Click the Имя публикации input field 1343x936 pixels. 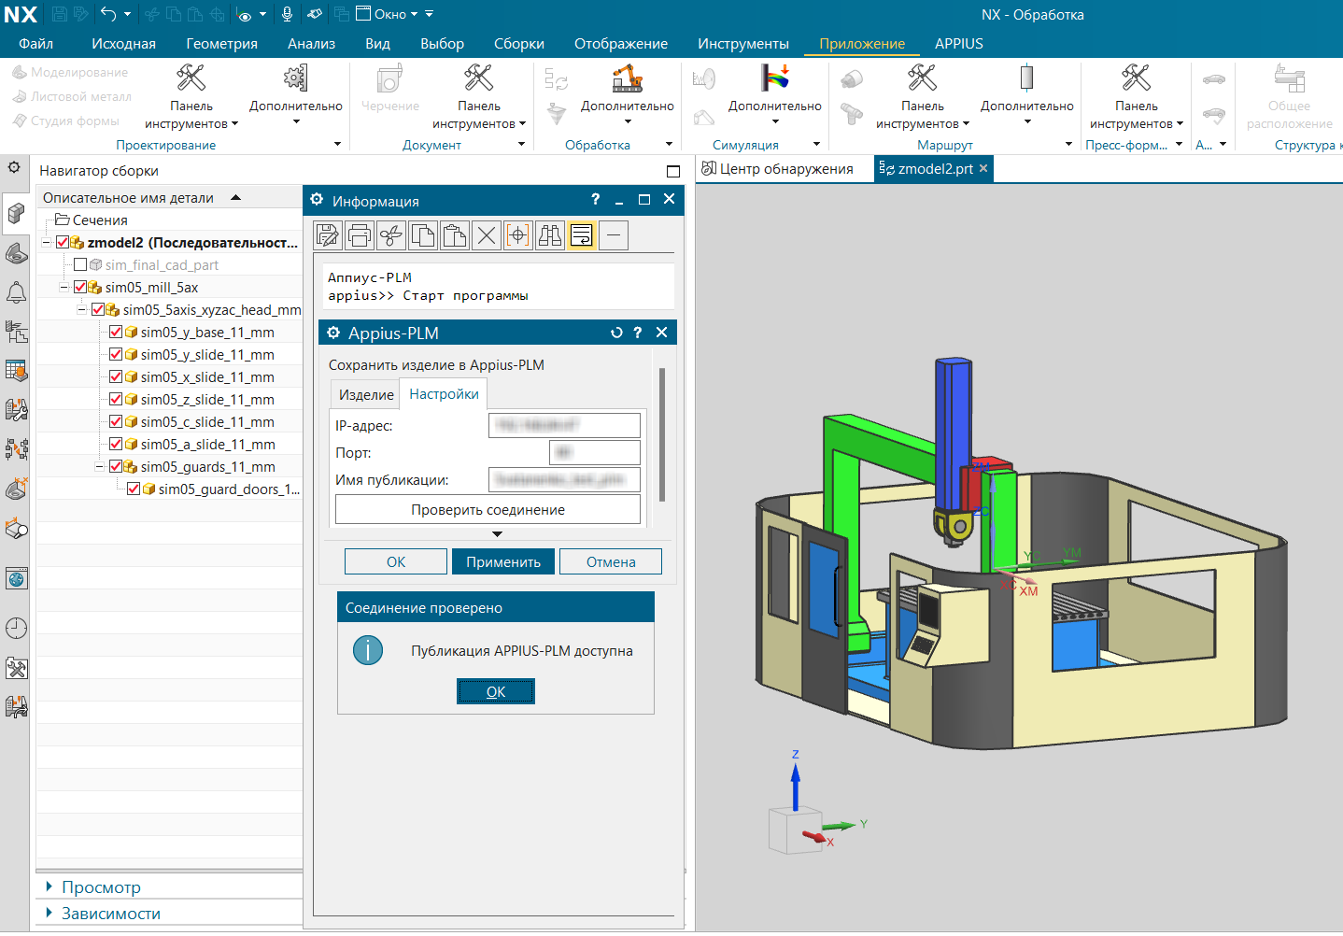[x=564, y=480]
